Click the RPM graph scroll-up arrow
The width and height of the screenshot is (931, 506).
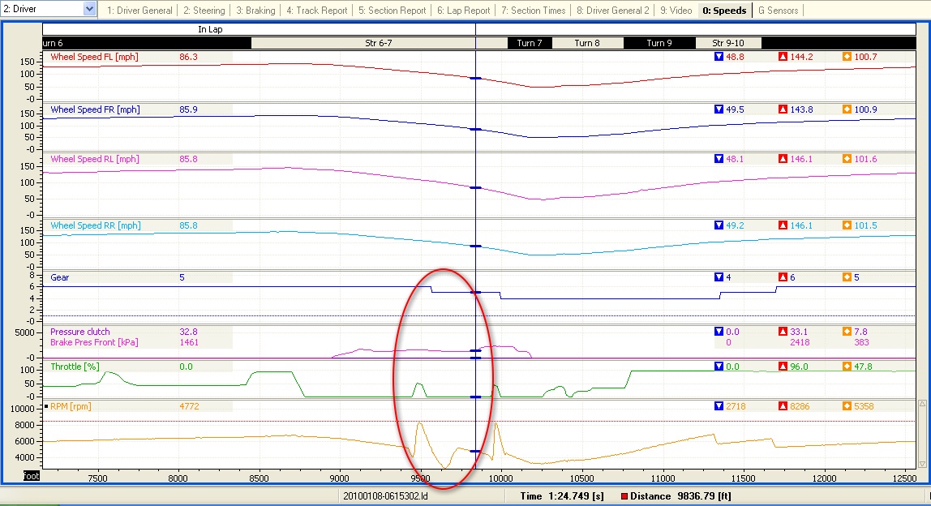922,404
